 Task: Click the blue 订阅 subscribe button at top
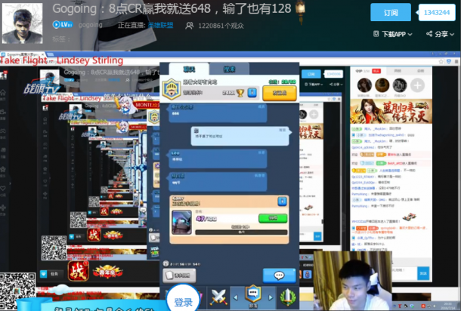coord(391,12)
